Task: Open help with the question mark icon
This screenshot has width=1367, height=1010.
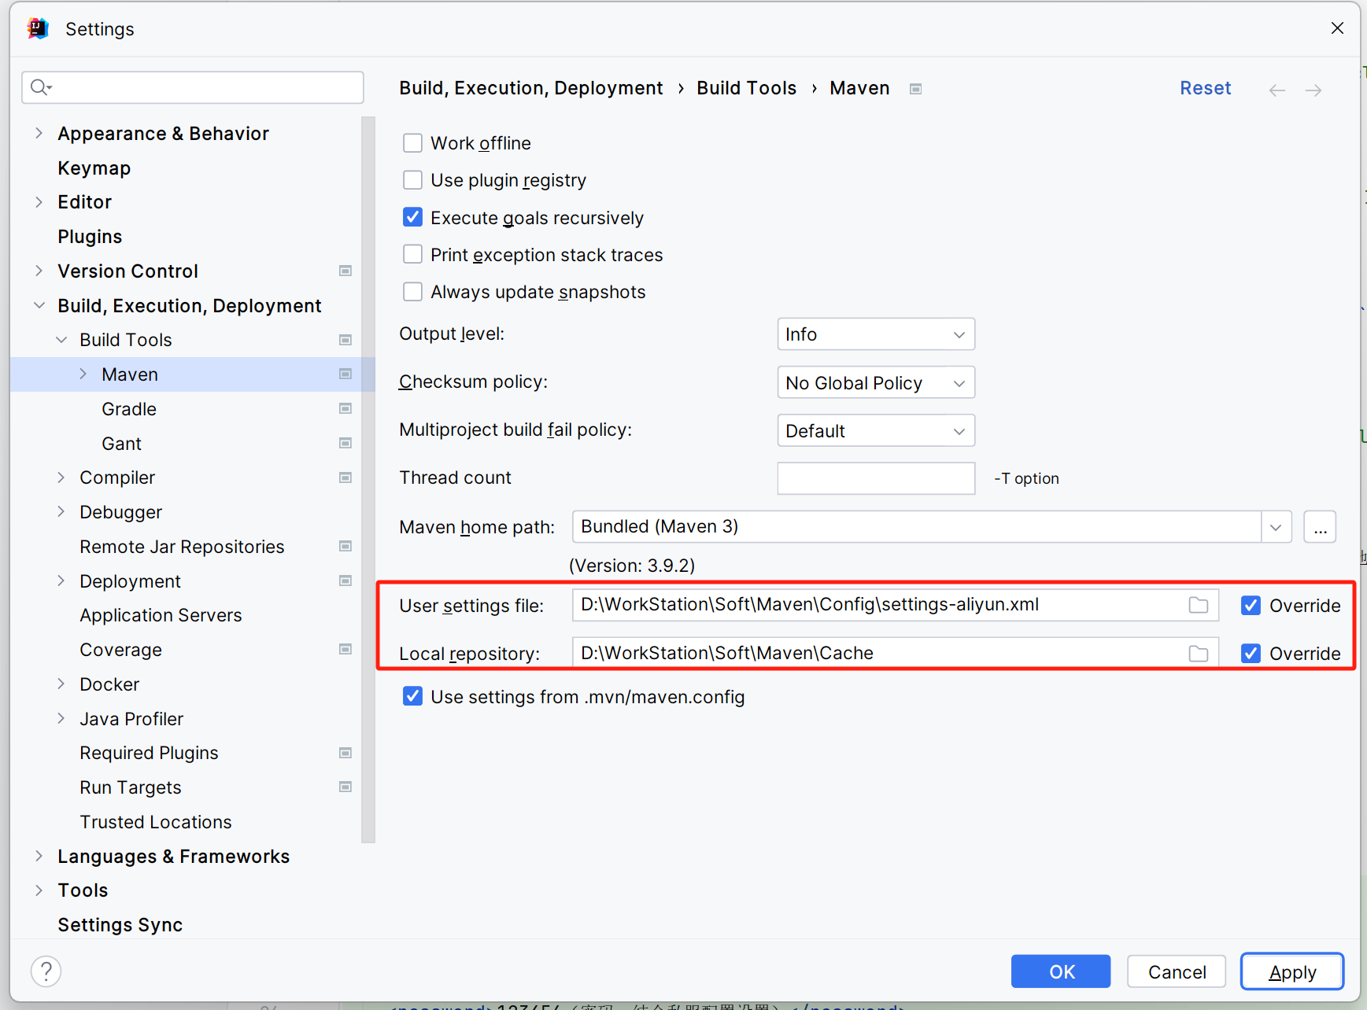Action: 46,971
